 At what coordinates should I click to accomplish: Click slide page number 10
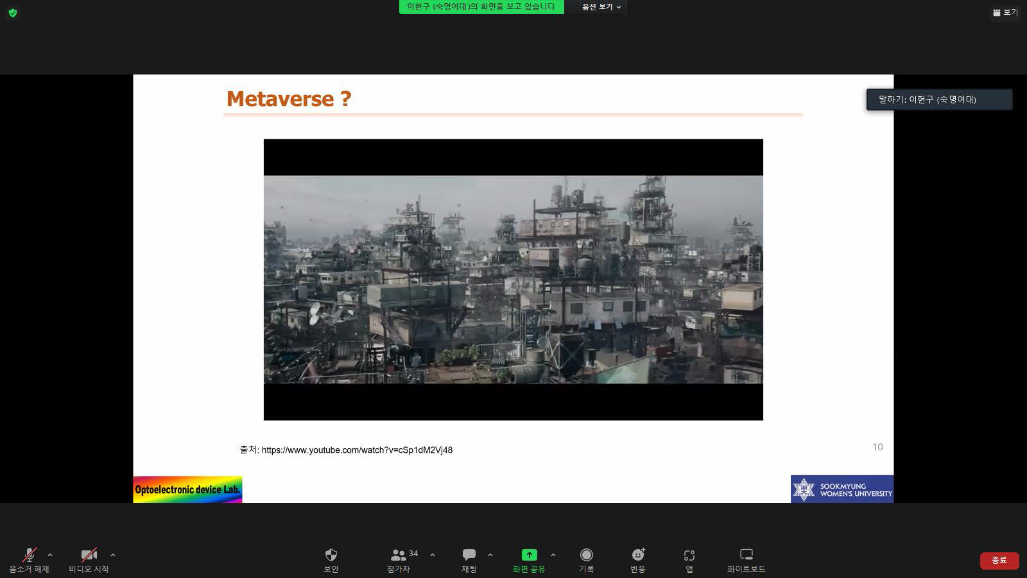pyautogui.click(x=877, y=447)
